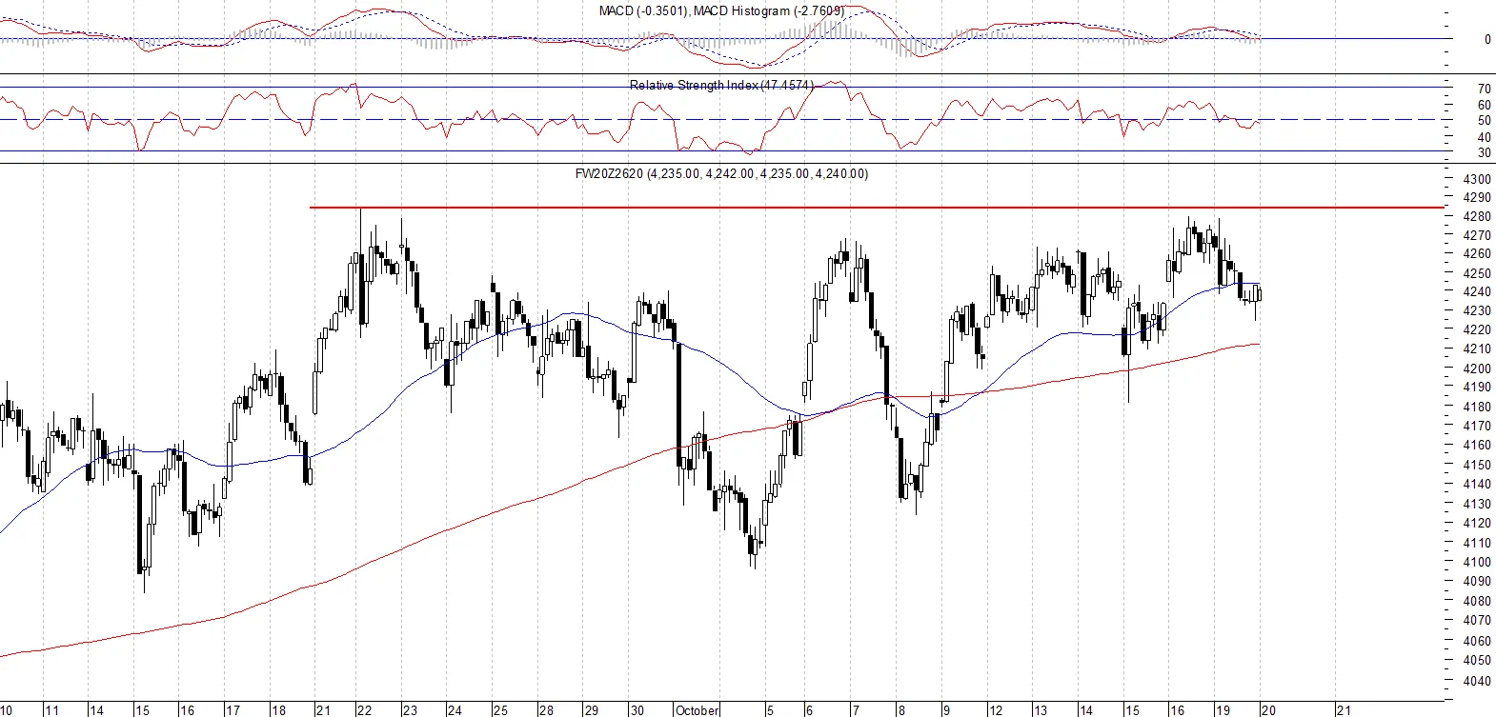Click date label 29 on time axis
The image size is (1496, 717).
(592, 710)
